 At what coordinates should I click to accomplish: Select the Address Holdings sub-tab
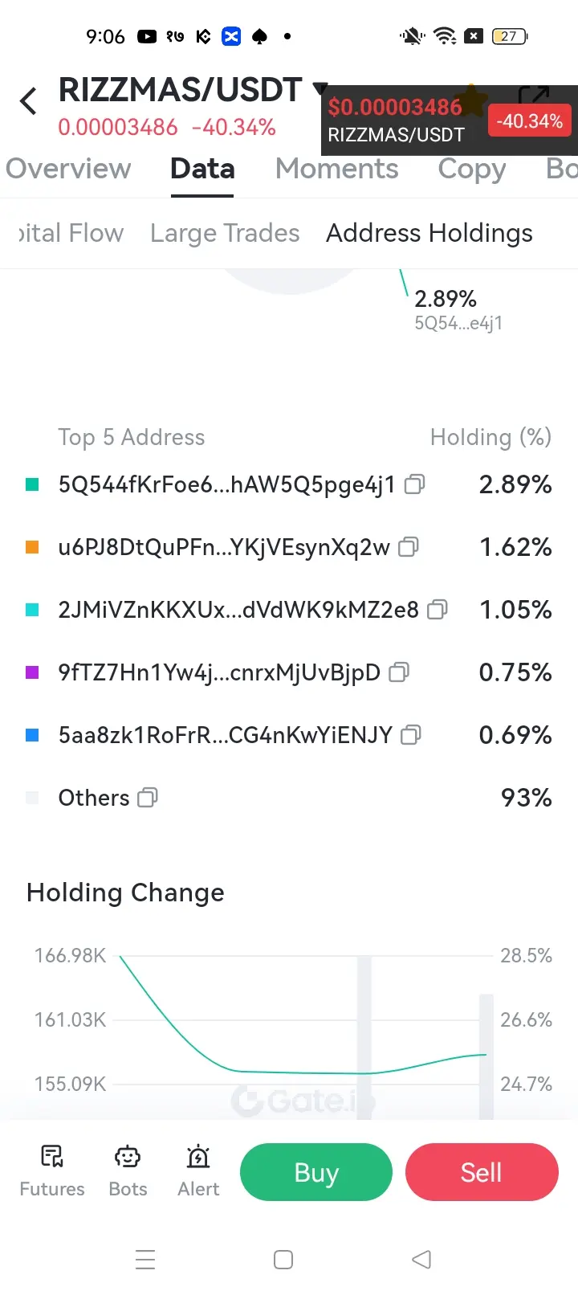[429, 233]
